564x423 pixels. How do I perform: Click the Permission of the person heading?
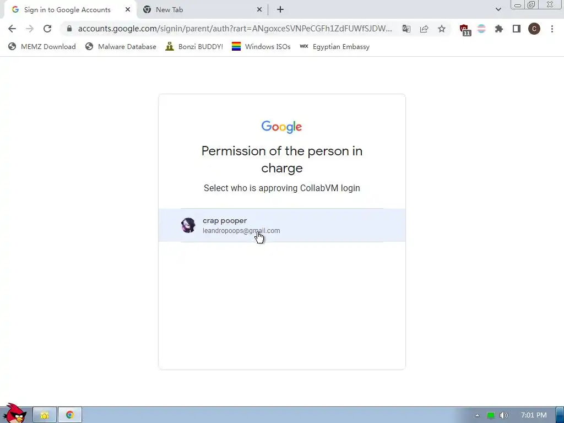(282, 159)
